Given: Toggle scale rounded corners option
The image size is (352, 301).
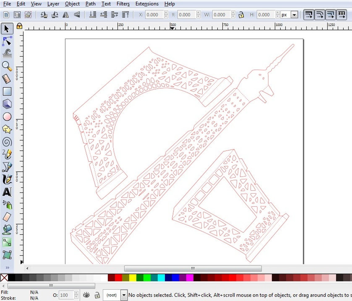Looking at the screenshot, I should click(320, 15).
